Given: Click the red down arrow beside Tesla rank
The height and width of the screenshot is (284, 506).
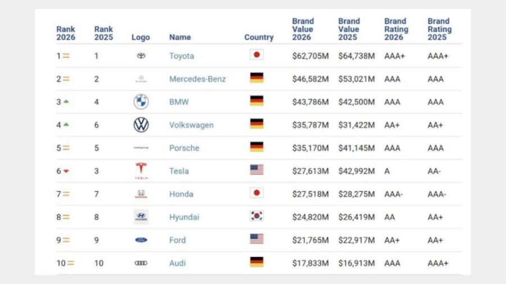Looking at the screenshot, I should click(x=66, y=171).
